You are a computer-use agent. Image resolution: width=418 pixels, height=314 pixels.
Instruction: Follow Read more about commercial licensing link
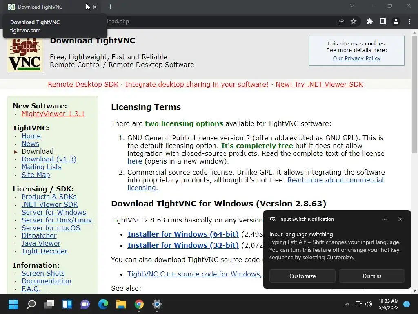[x=336, y=180]
